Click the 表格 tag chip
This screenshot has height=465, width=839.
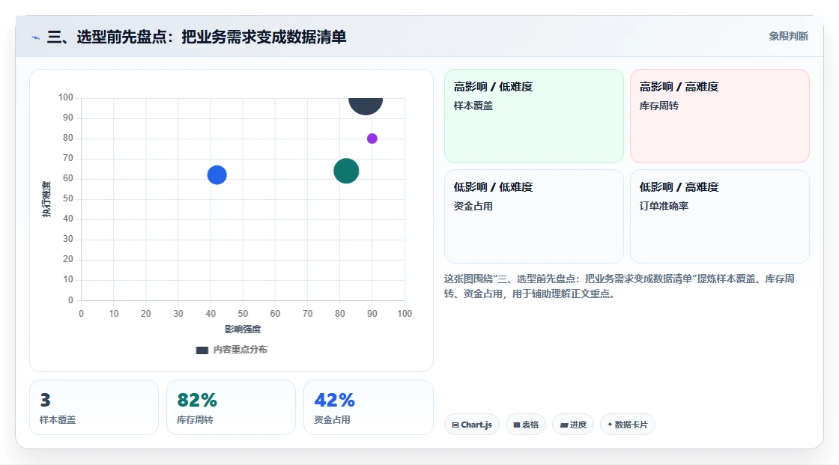[526, 425]
